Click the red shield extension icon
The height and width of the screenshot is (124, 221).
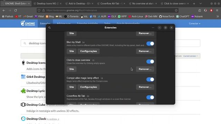tap(211, 10)
